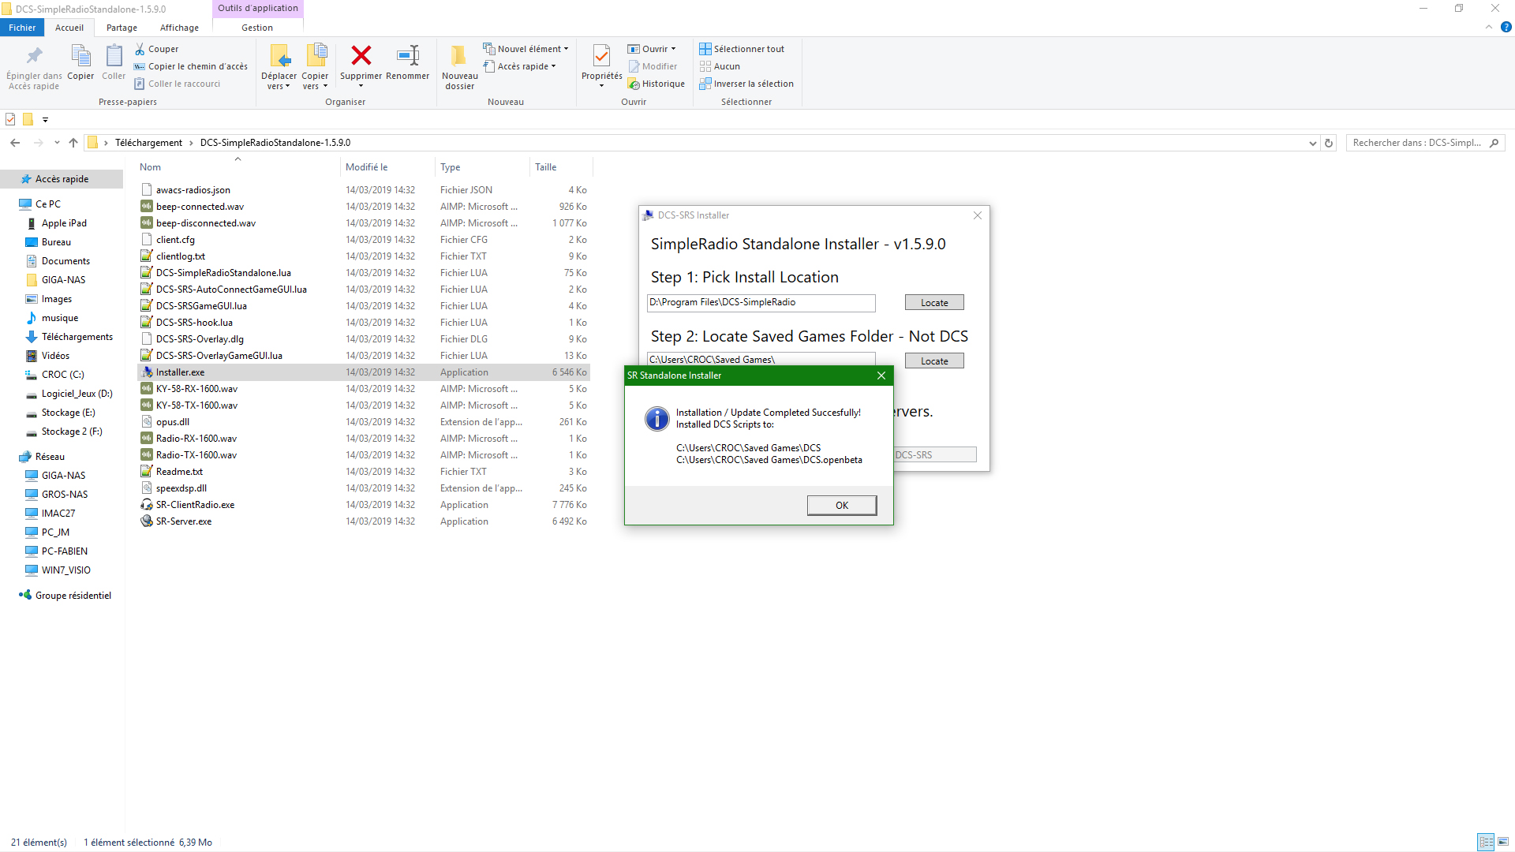1515x852 pixels.
Task: Click the Copier ribbon icon
Action: click(80, 55)
